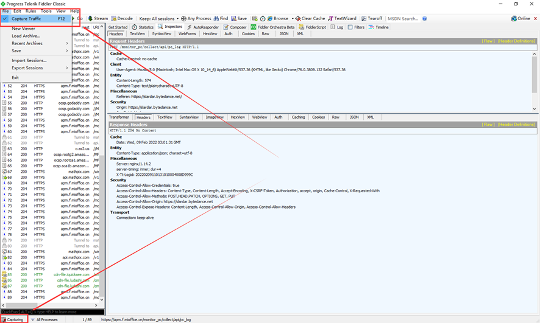Click Header Definitions link in Response Headers
Screen dimensions: 540x323
tap(517, 125)
